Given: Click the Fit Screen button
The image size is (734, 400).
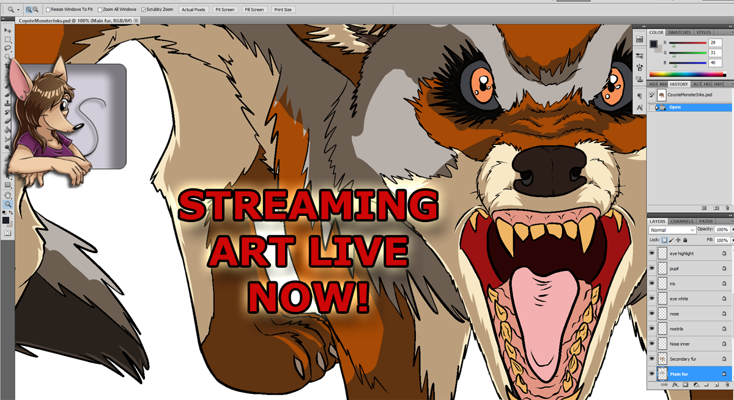Looking at the screenshot, I should (225, 10).
